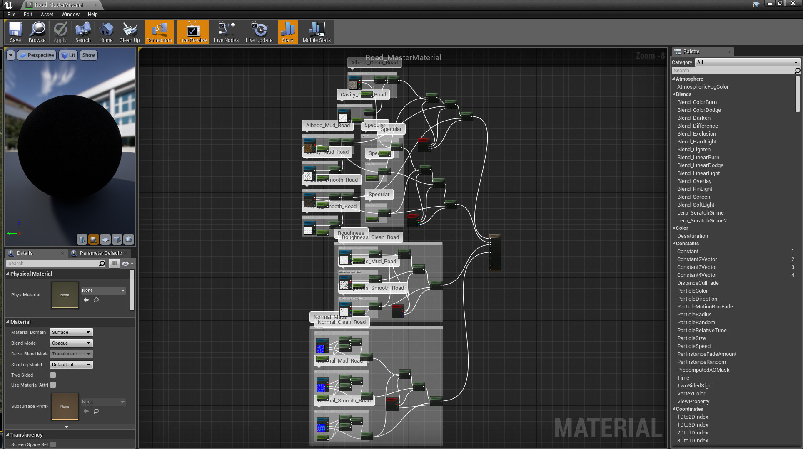
Task: Open Details view options eye dropdown
Action: (127, 264)
